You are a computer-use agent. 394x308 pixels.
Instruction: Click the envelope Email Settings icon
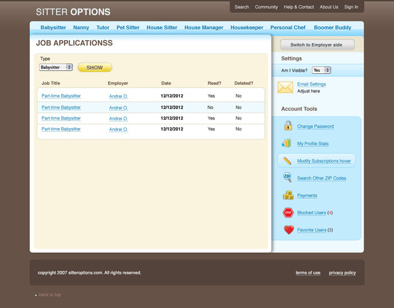[x=285, y=87]
